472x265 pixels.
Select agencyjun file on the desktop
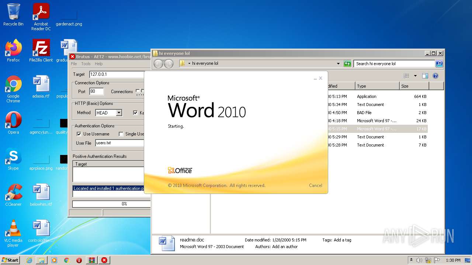[41, 125]
